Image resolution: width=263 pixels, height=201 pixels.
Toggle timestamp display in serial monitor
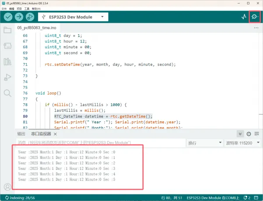[249, 134]
